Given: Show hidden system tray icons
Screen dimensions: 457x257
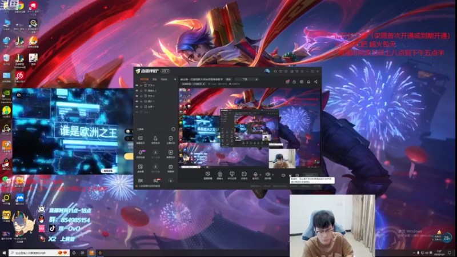Looking at the screenshot, I should coord(414,252).
